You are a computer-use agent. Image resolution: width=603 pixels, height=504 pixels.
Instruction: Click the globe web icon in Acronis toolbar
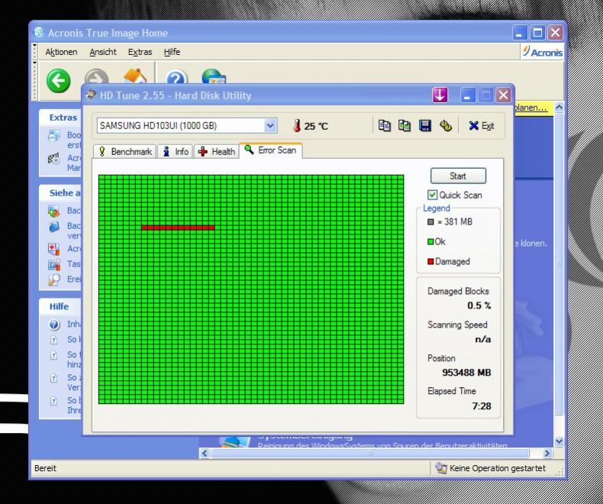[214, 76]
